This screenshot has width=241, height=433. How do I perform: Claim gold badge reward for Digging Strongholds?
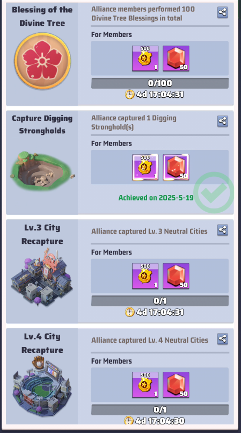coord(145,168)
